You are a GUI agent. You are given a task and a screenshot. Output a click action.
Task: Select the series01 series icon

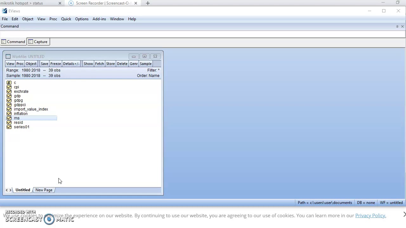9,127
